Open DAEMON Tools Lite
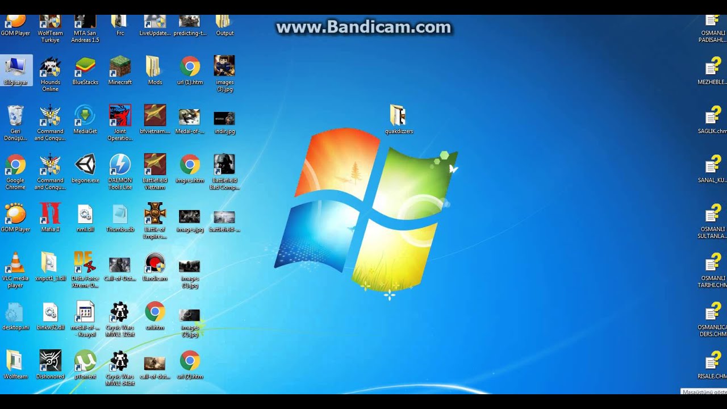The image size is (727, 409). pos(120,172)
